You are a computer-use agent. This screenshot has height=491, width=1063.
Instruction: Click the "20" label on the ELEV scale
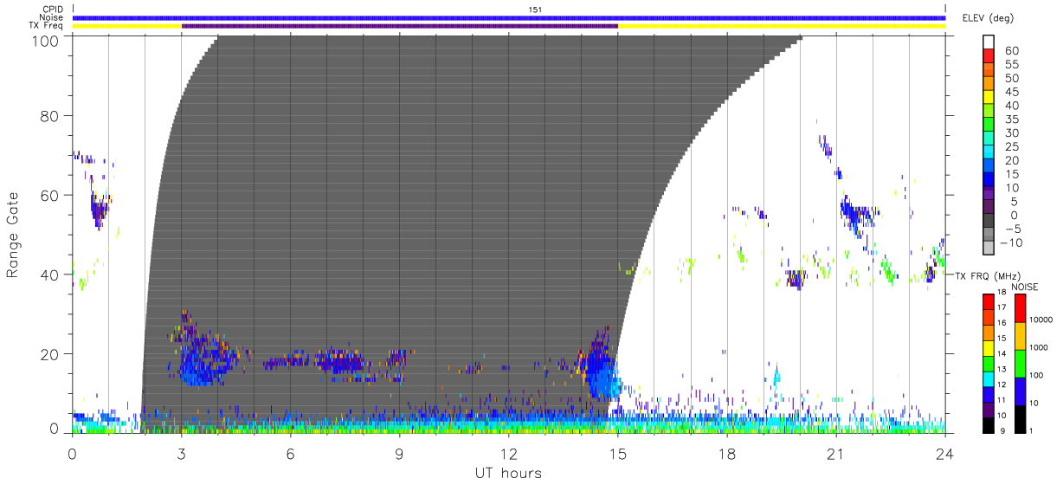click(1011, 161)
